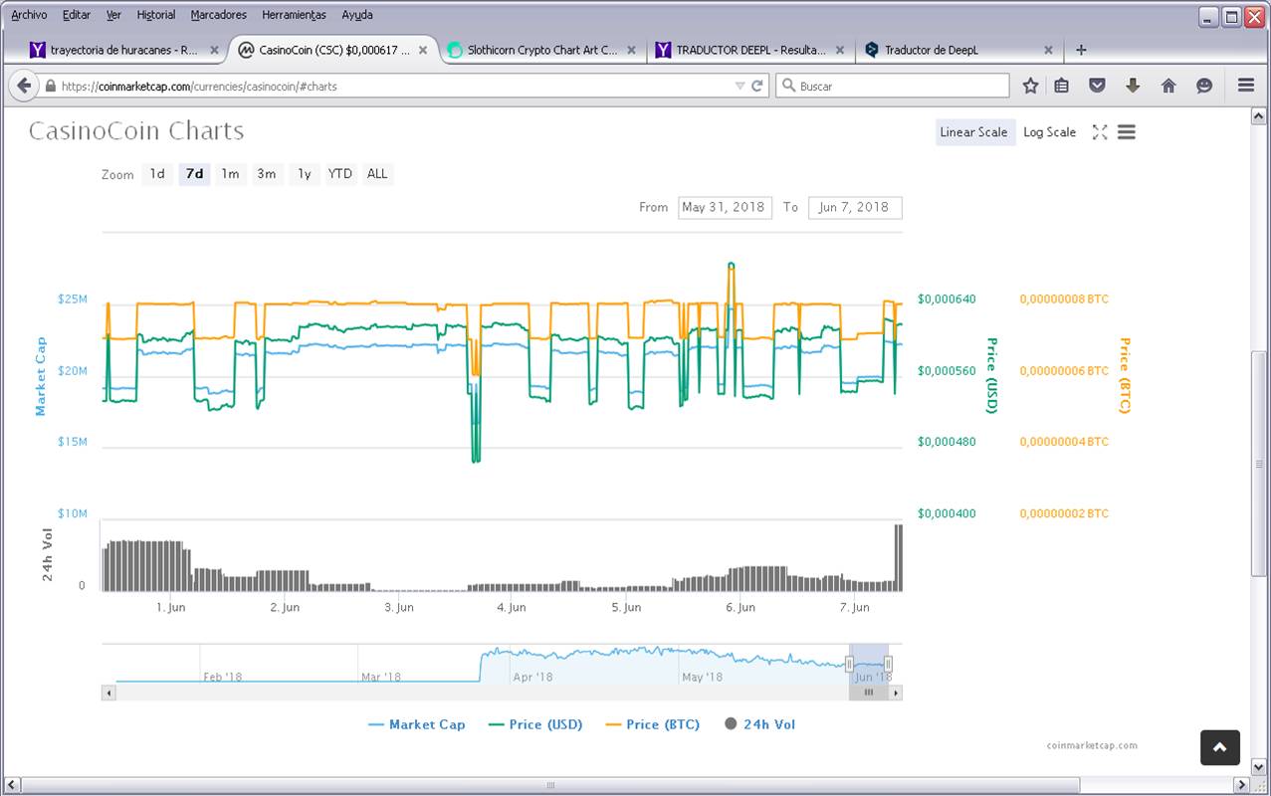Click the page horizontal scrollbar thumb

(550, 785)
